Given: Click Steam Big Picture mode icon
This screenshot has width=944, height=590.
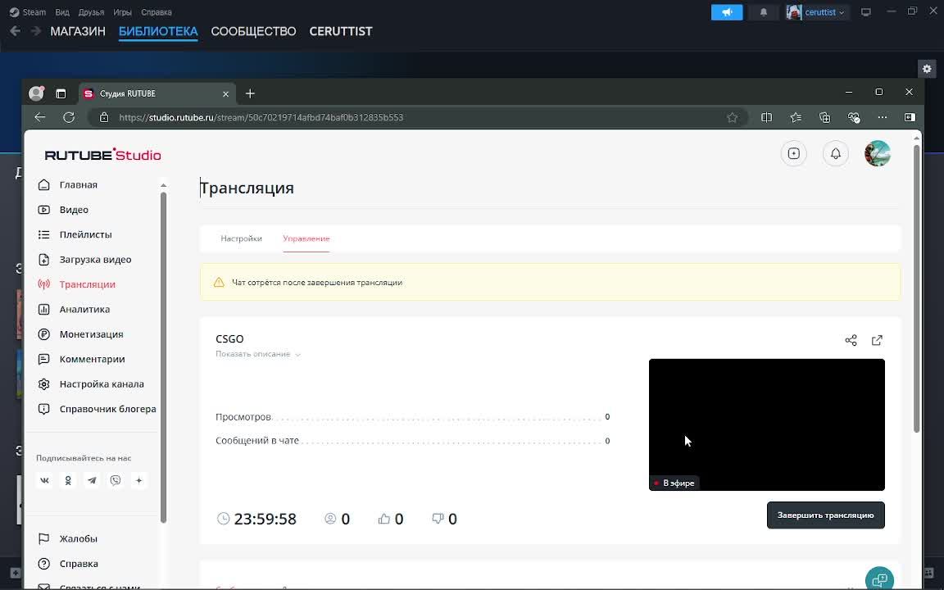Looking at the screenshot, I should [865, 12].
